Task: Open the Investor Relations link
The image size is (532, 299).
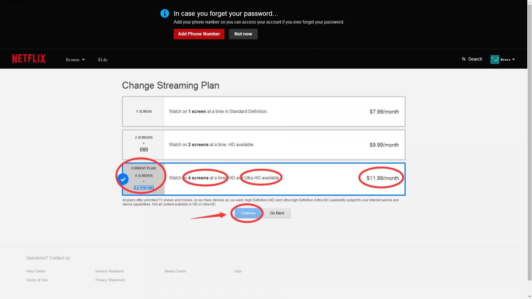Action: [x=109, y=271]
